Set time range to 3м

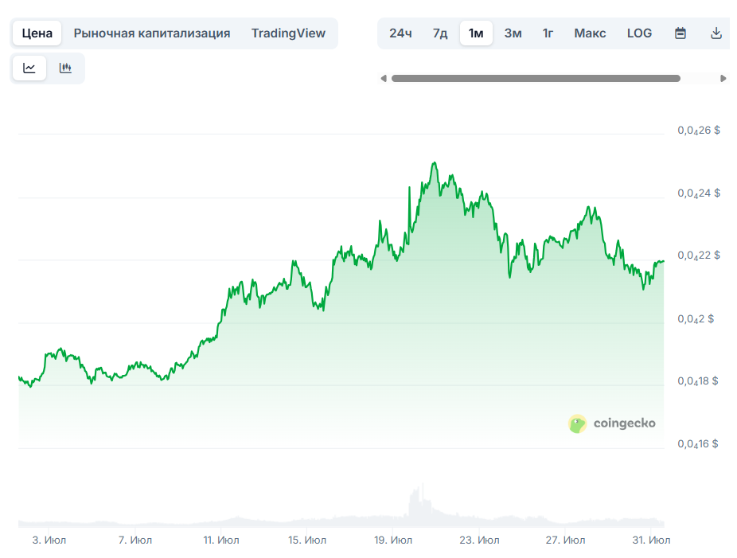513,33
